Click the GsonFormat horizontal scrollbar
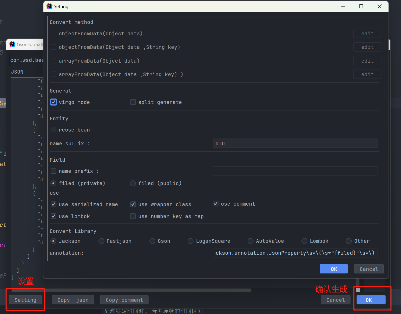Viewport: 401px width, 314px height. tap(131, 290)
